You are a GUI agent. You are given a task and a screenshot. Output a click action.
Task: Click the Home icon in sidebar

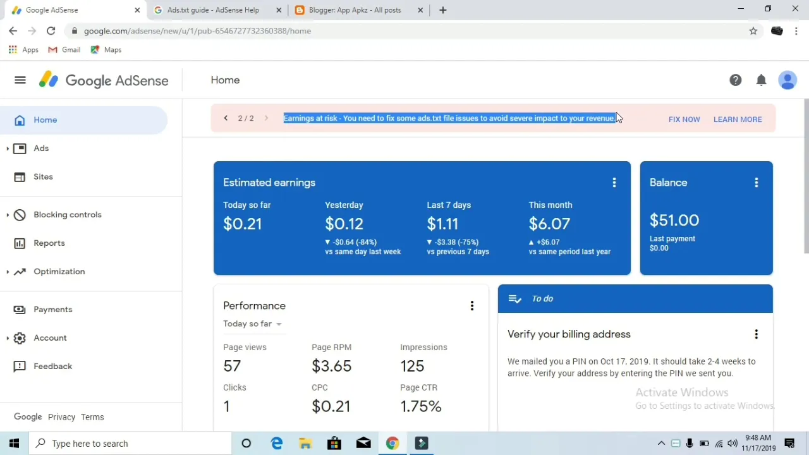[20, 120]
